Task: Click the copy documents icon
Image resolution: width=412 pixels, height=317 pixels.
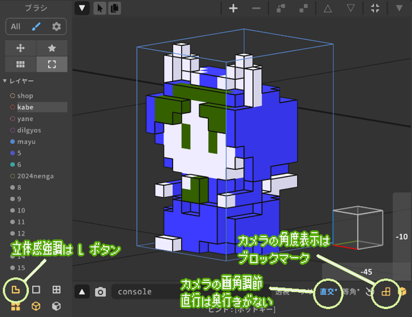Action: pos(115,8)
